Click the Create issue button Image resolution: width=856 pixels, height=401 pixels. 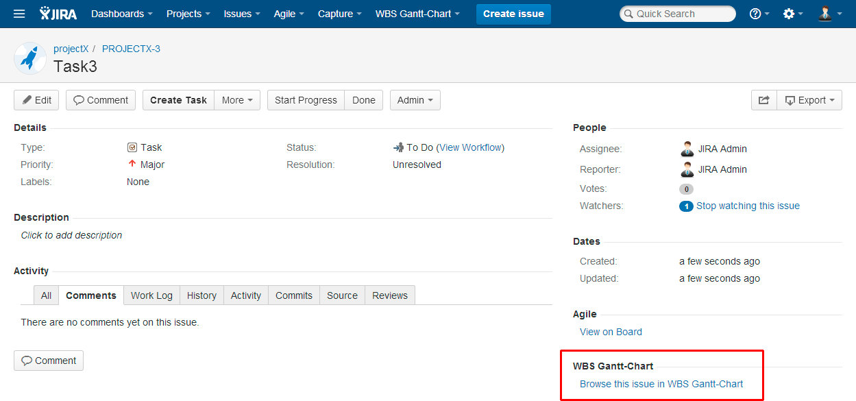pyautogui.click(x=513, y=14)
